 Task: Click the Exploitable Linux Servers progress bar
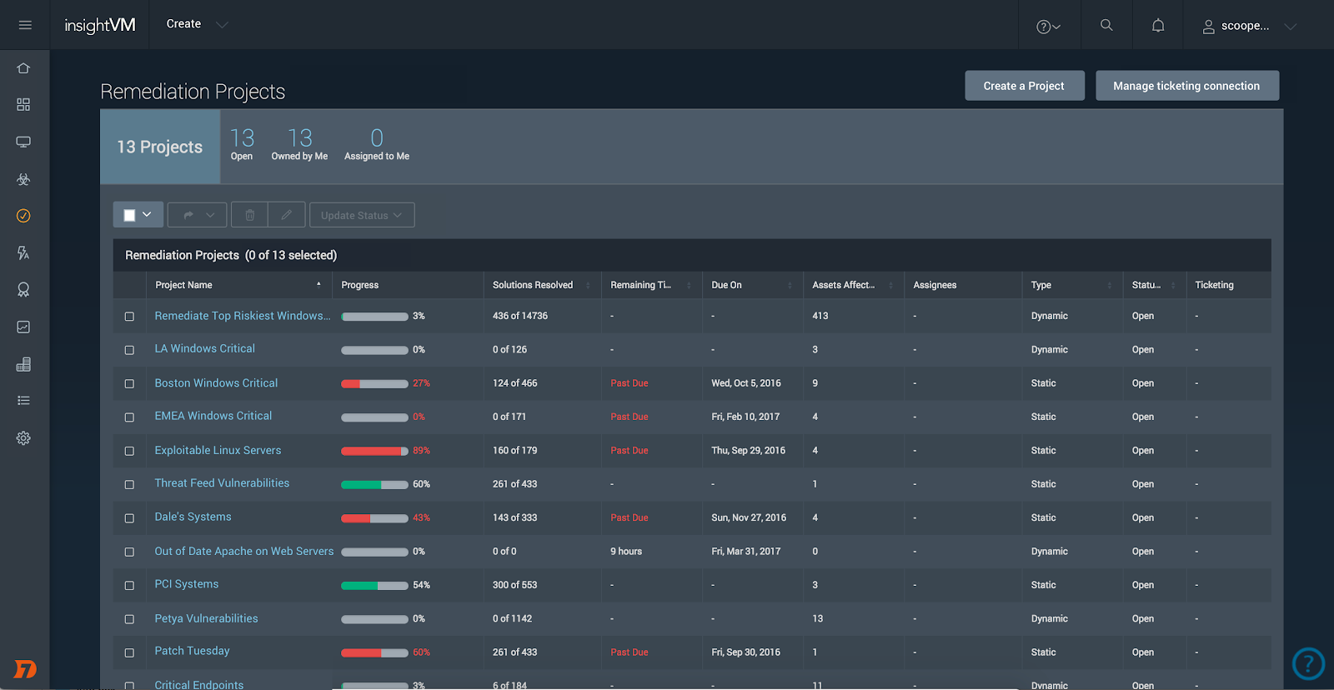pos(374,451)
